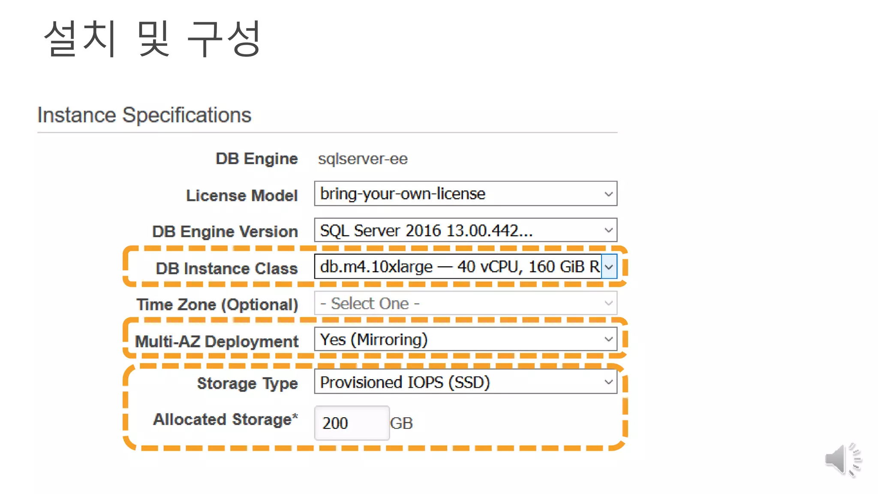The width and height of the screenshot is (878, 494).
Task: Click the speaker audio icon
Action: click(x=842, y=460)
